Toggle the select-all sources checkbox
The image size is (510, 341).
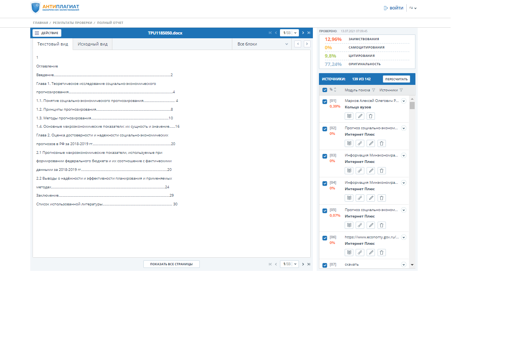point(325,90)
